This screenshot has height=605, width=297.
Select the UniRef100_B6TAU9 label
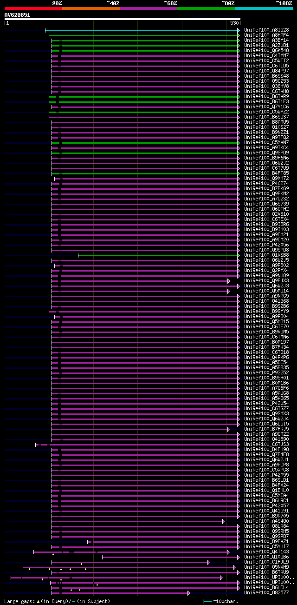tap(266, 572)
